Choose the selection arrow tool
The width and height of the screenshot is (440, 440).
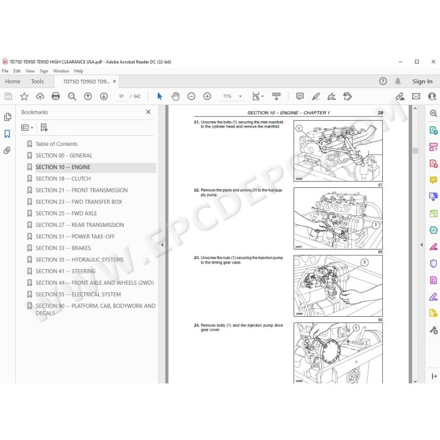pos(160,97)
